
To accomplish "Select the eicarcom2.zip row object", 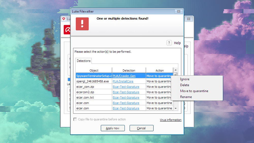I will click(94, 92).
